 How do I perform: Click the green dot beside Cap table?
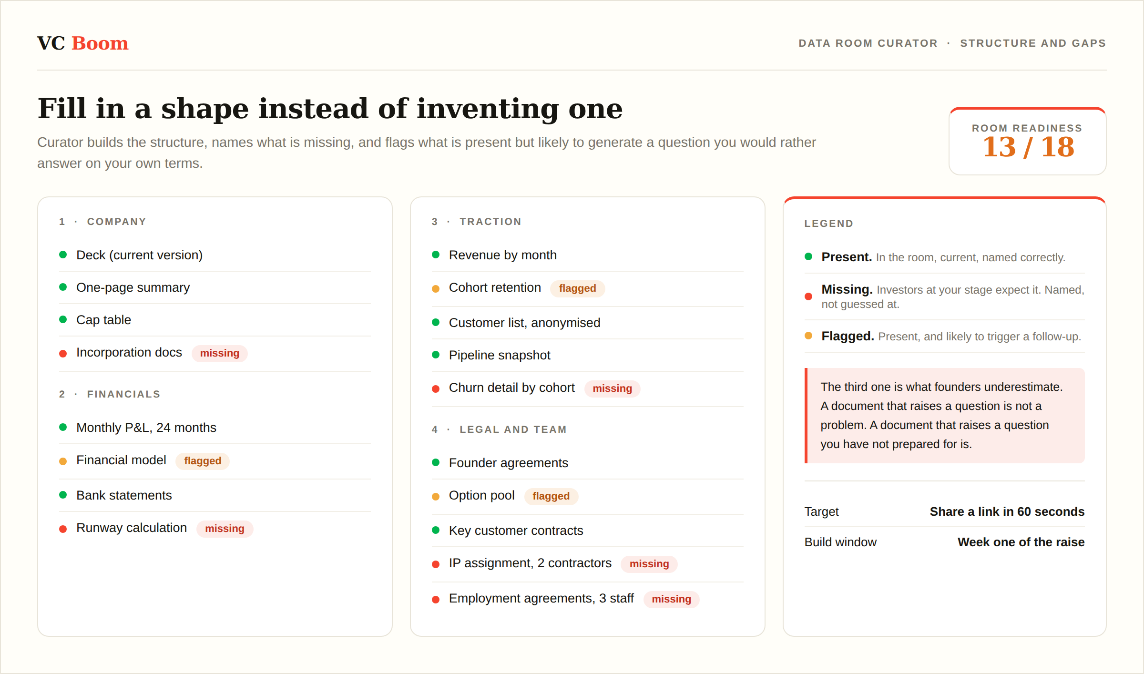click(x=63, y=319)
